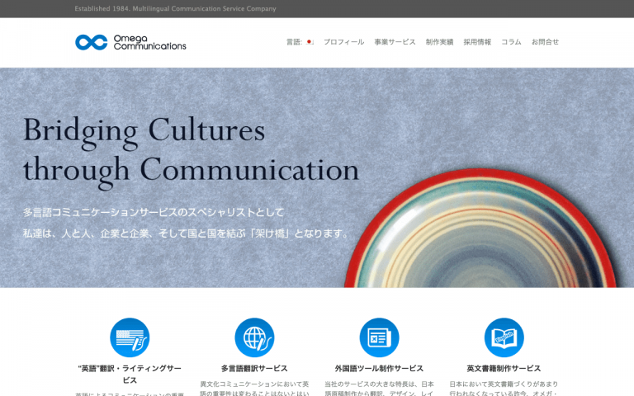Image resolution: width=634 pixels, height=396 pixels.
Task: Open the 多言語翻訳サービス heading link
Action: [254, 369]
